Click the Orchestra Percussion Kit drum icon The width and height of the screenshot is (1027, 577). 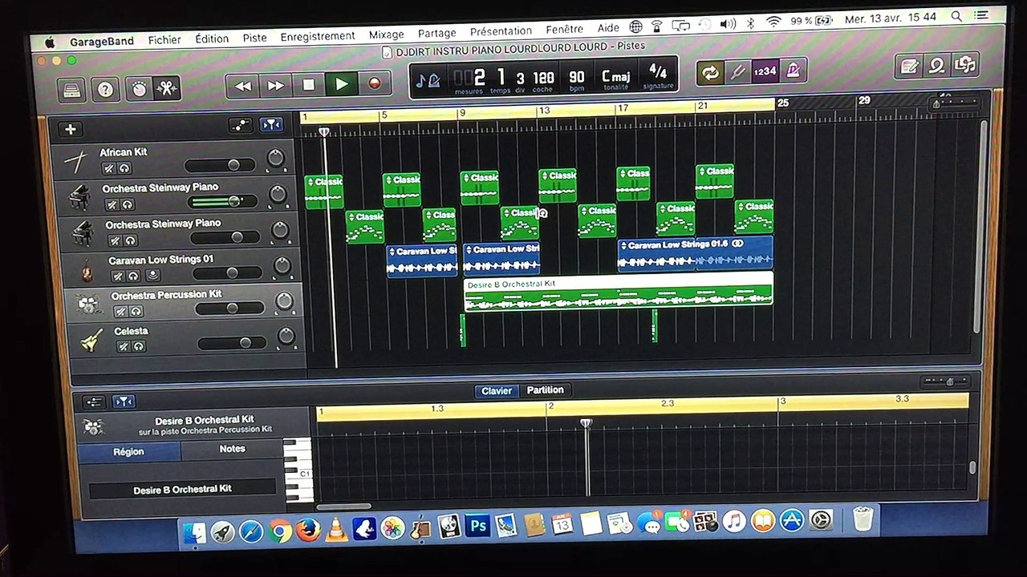click(87, 305)
